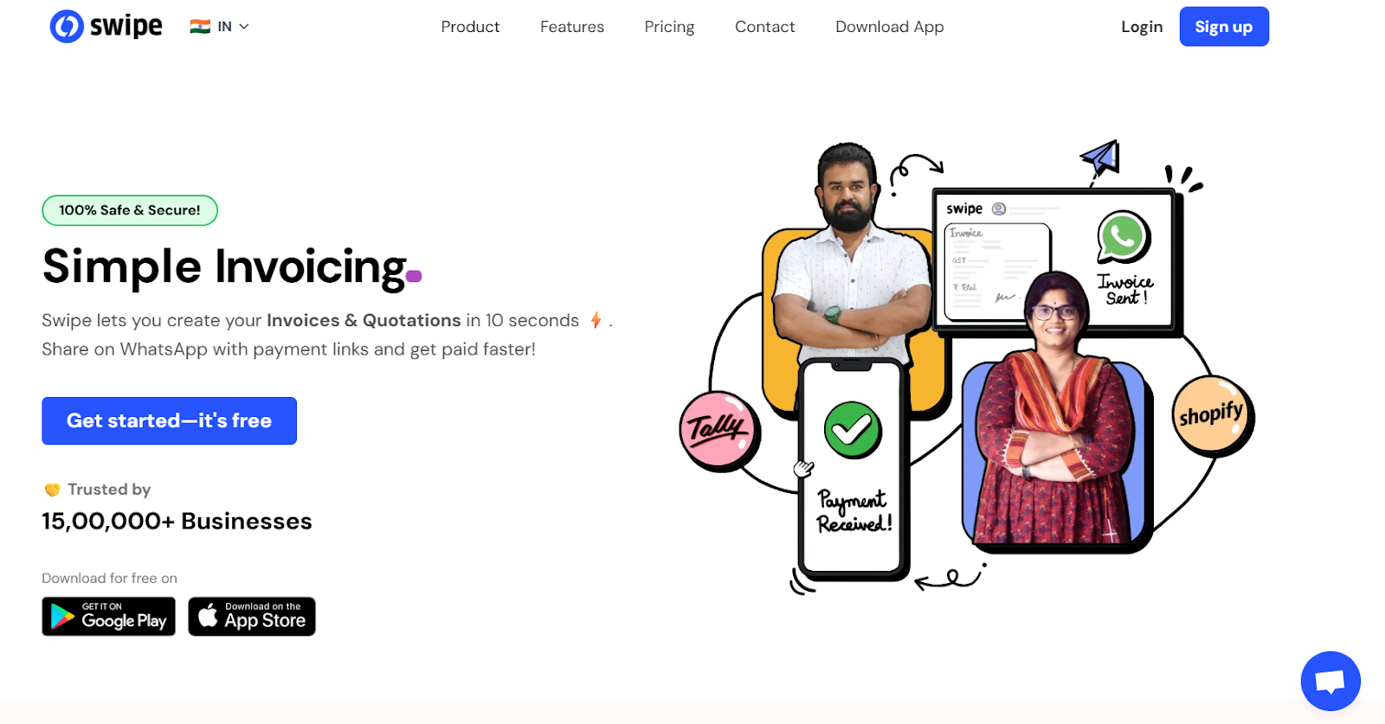Click the Swipe logo icon
Viewport: 1385px width, 724px height.
coord(67,27)
